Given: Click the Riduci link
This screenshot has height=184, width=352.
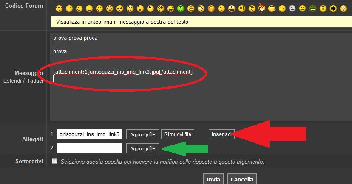Looking at the screenshot, I should 35,81.
